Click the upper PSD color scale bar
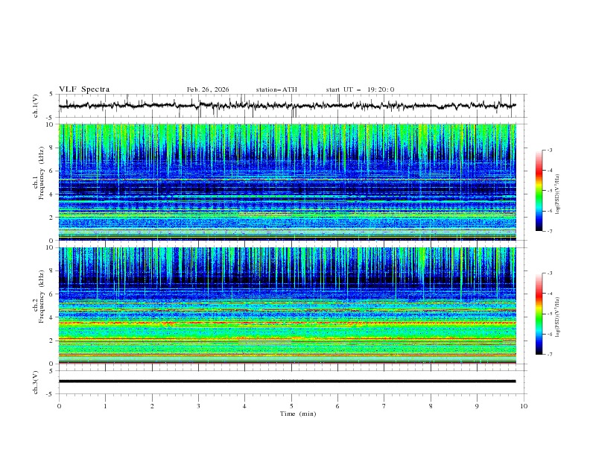590x456 pixels. (539, 191)
